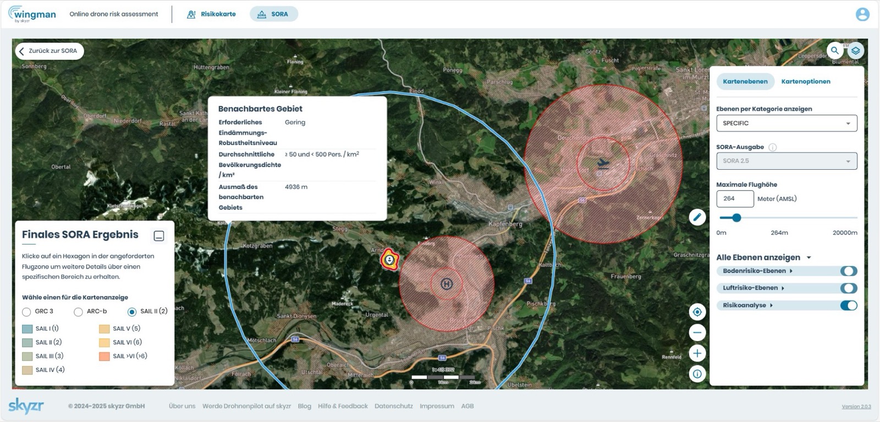The image size is (880, 422).
Task: Minimize the Finales SORA Ergebnis panel
Action: pyautogui.click(x=159, y=236)
